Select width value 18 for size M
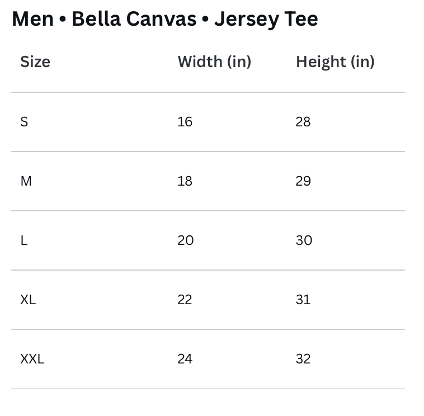The height and width of the screenshot is (416, 424). pos(185,181)
